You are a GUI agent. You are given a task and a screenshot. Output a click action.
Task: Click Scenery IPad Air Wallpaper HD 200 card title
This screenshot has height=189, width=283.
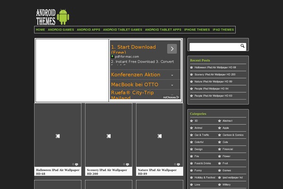pos(107,172)
